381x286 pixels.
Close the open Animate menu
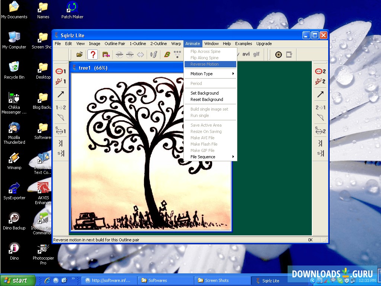pos(193,44)
